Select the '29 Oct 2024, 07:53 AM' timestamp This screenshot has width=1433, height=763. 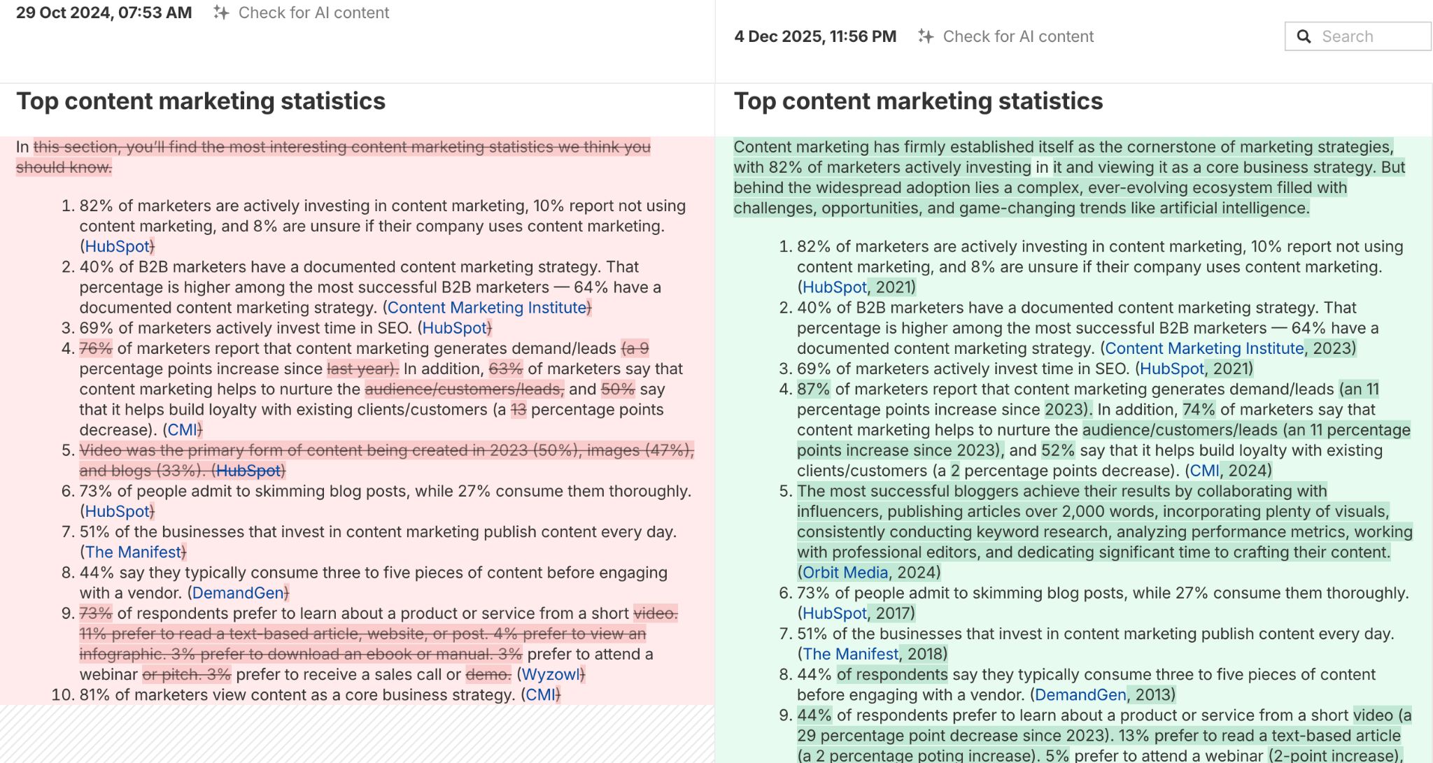click(x=104, y=13)
